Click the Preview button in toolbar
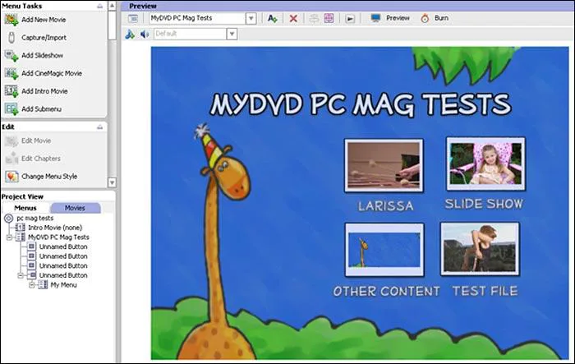The image size is (575, 364). [x=390, y=17]
